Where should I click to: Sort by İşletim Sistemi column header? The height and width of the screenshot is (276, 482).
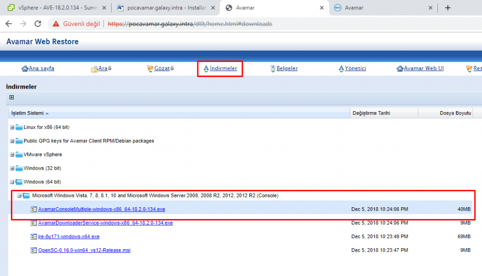[x=179, y=113]
